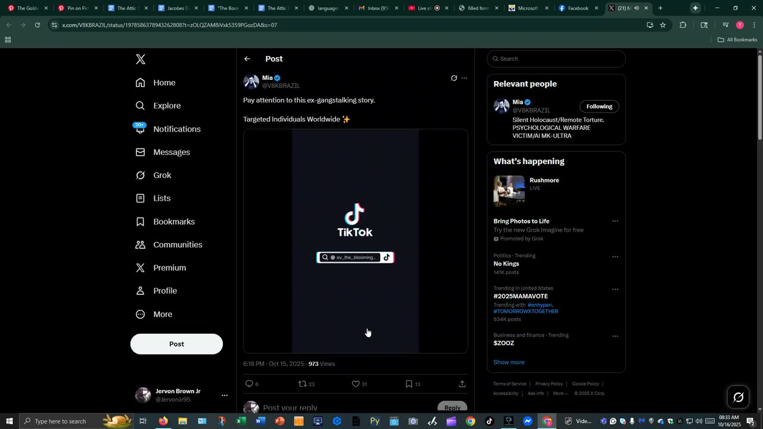The height and width of the screenshot is (429, 763).
Task: Click the reply comment icon
Action: (250, 384)
